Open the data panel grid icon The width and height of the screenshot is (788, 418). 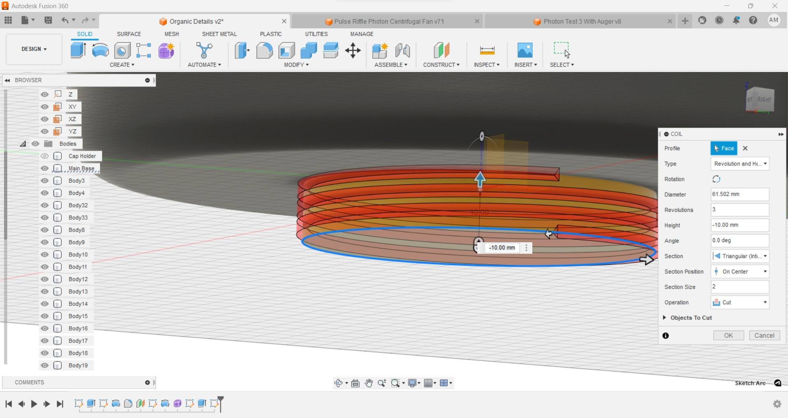(x=8, y=20)
